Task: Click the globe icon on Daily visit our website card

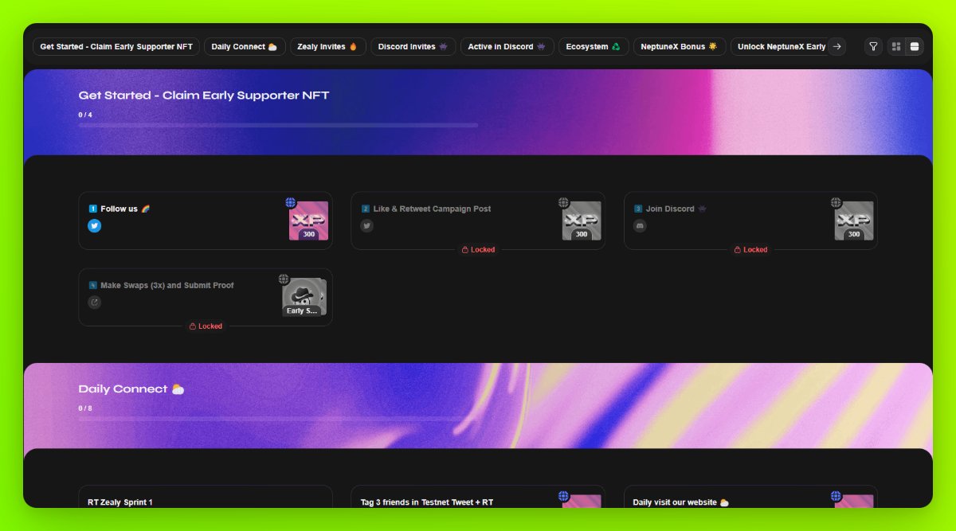Action: pos(836,496)
